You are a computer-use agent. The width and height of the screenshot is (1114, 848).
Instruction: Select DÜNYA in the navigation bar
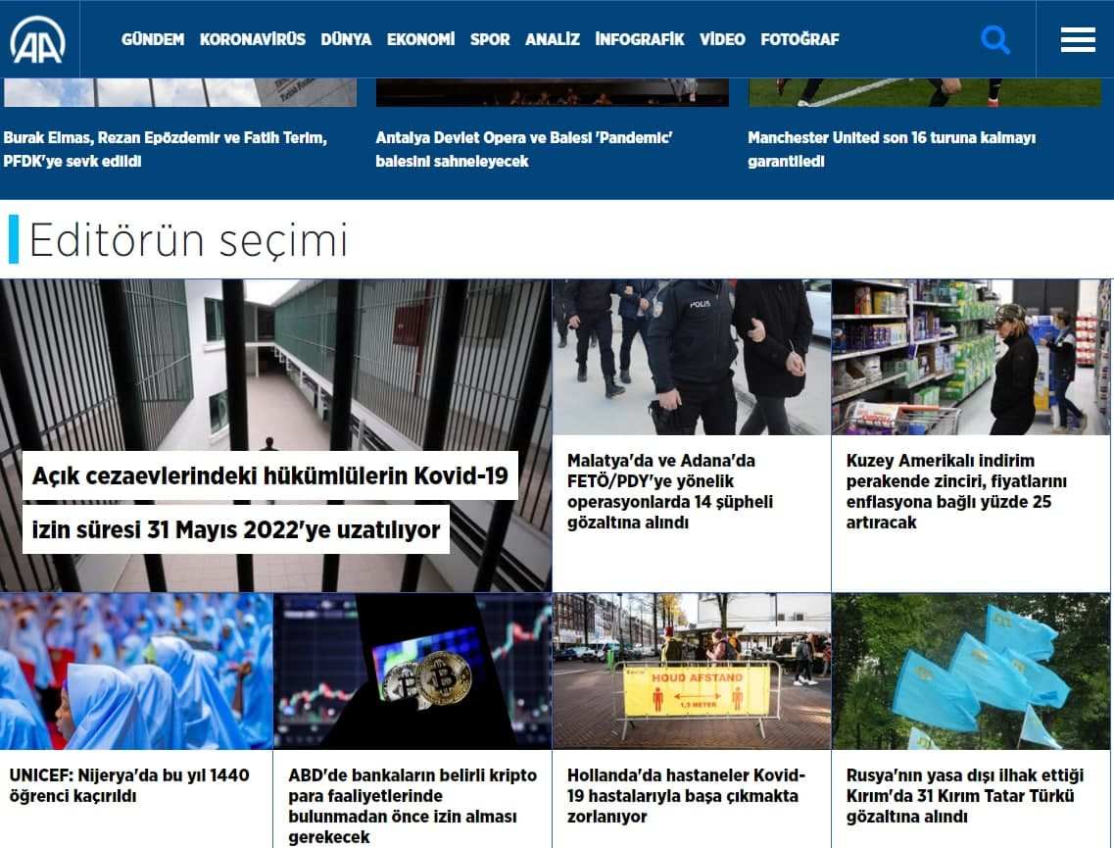click(x=346, y=39)
